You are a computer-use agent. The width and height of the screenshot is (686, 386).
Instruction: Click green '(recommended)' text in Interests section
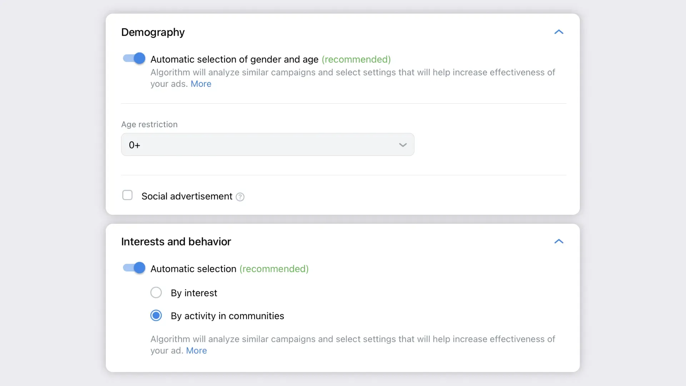[274, 269]
